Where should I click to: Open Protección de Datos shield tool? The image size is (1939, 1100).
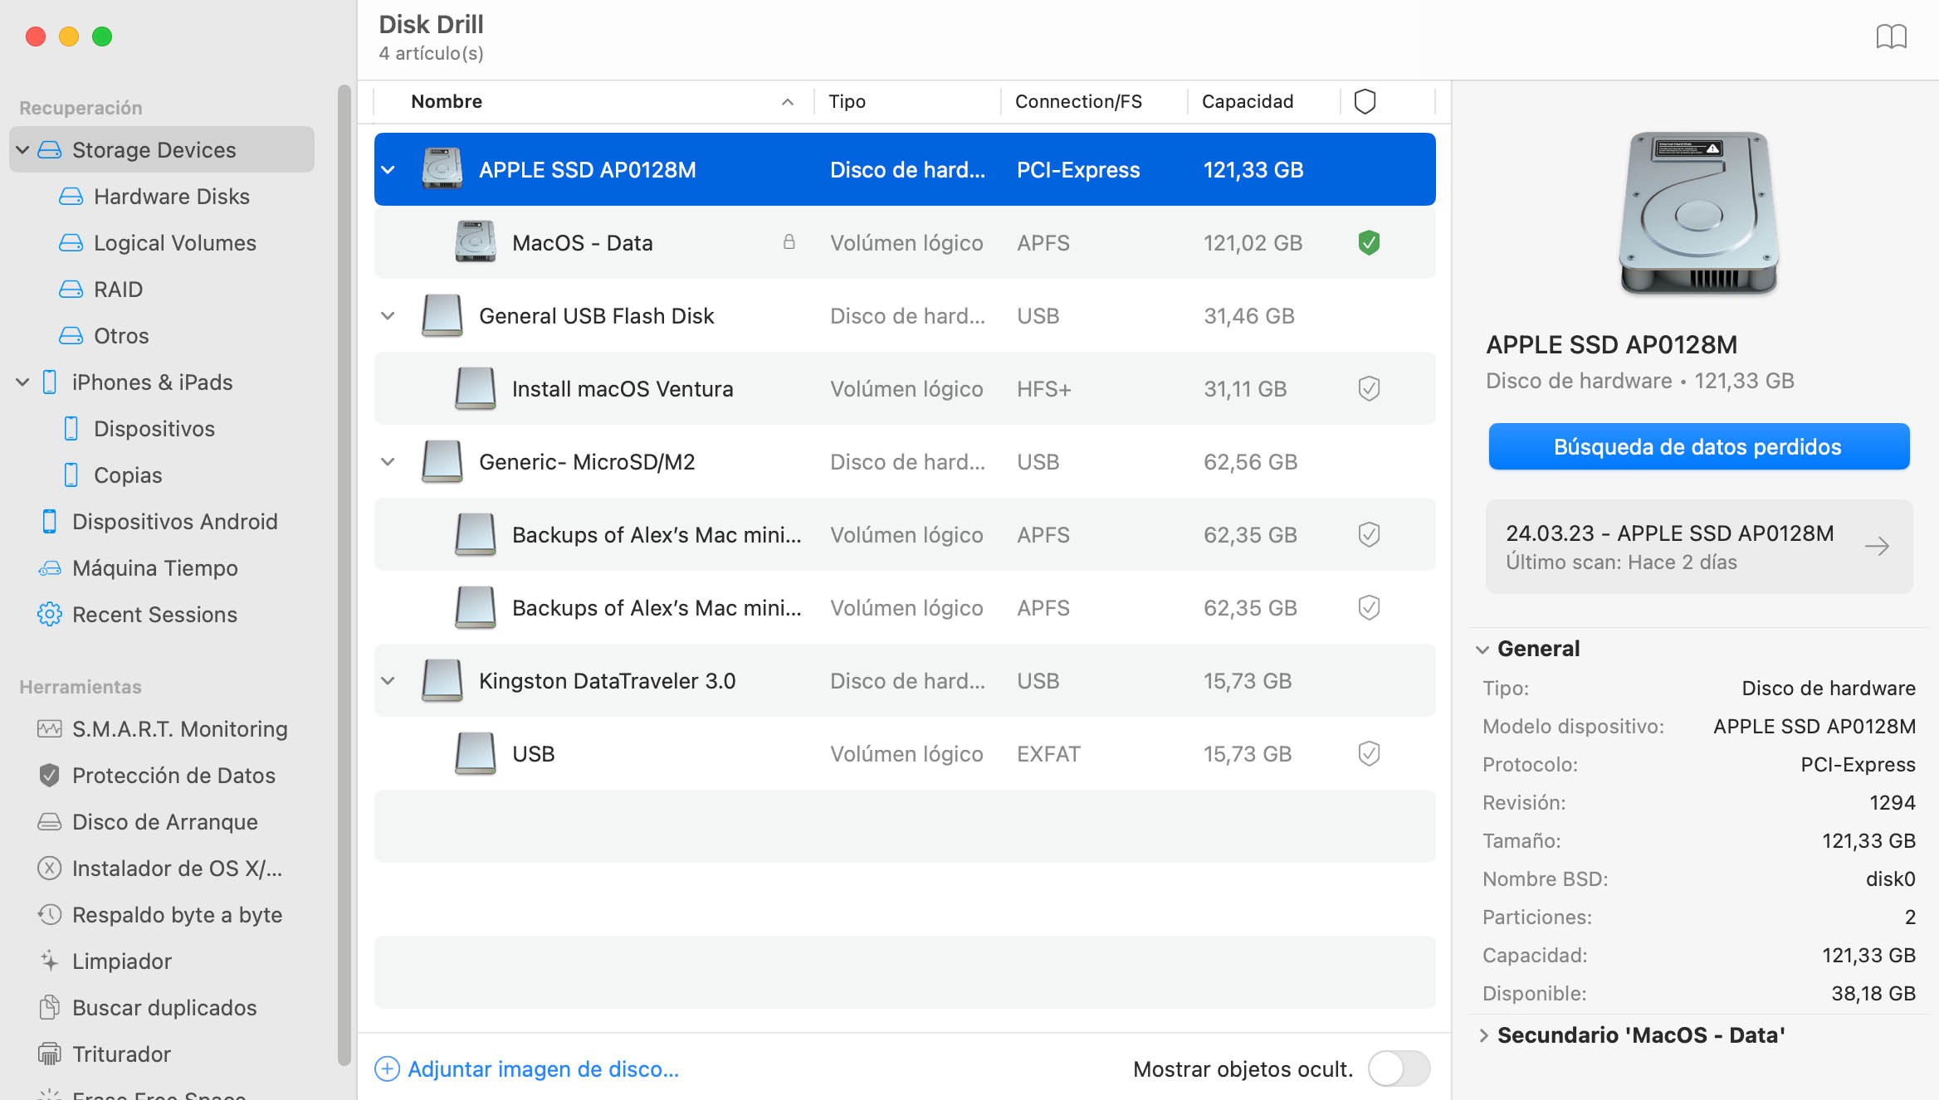coord(49,775)
